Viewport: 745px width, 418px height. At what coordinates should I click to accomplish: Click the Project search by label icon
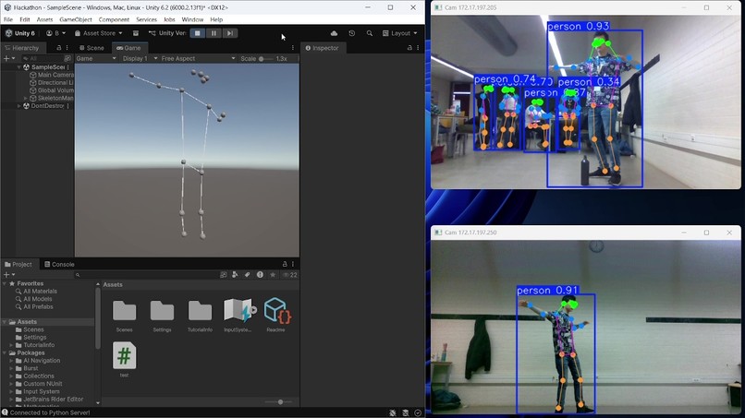click(247, 275)
